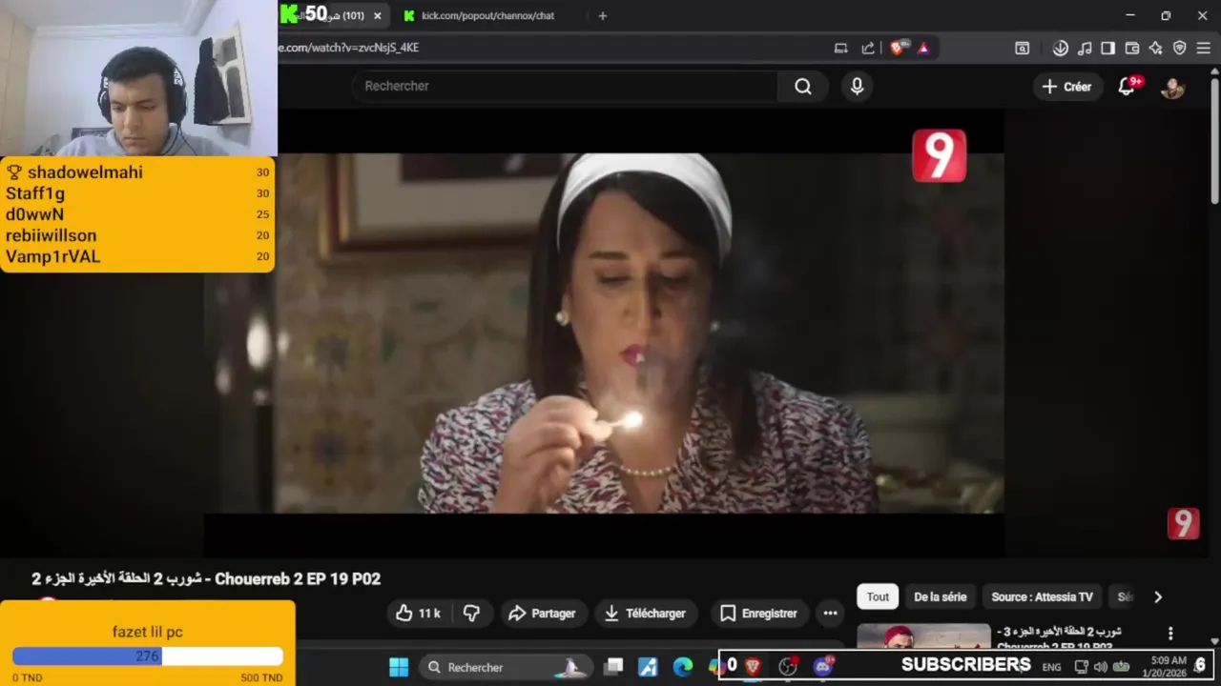Open the Brave VPN shield icon
This screenshot has width=1221, height=686.
coord(1179,48)
